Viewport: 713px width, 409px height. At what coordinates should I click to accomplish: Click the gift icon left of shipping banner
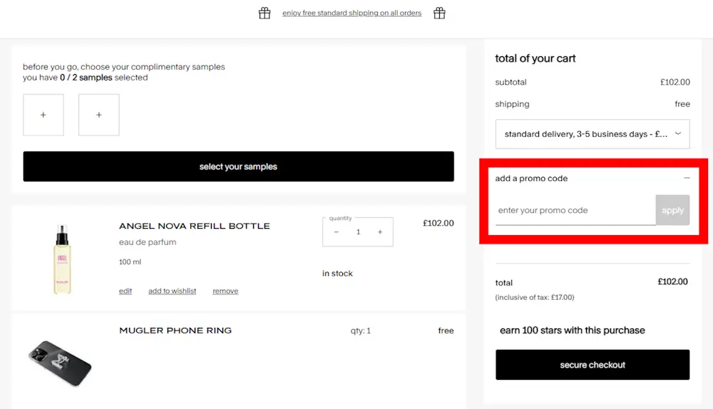coord(265,13)
